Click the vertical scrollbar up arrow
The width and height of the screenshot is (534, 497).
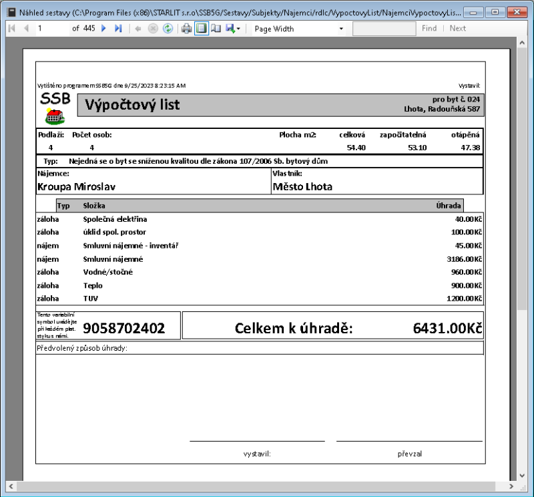(523, 43)
